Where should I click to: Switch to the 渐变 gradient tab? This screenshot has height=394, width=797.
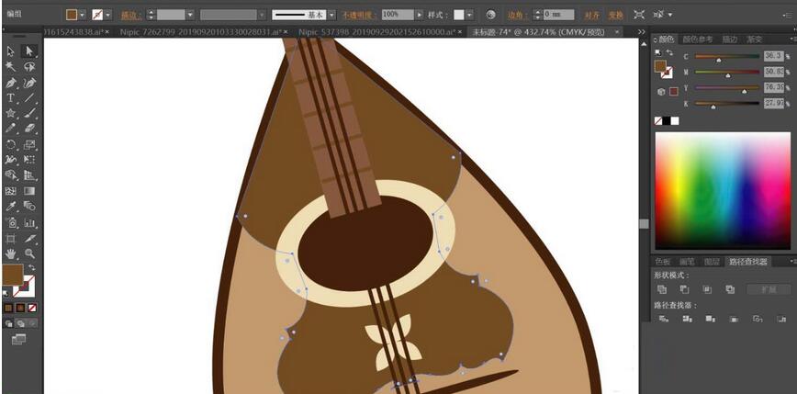click(x=755, y=39)
